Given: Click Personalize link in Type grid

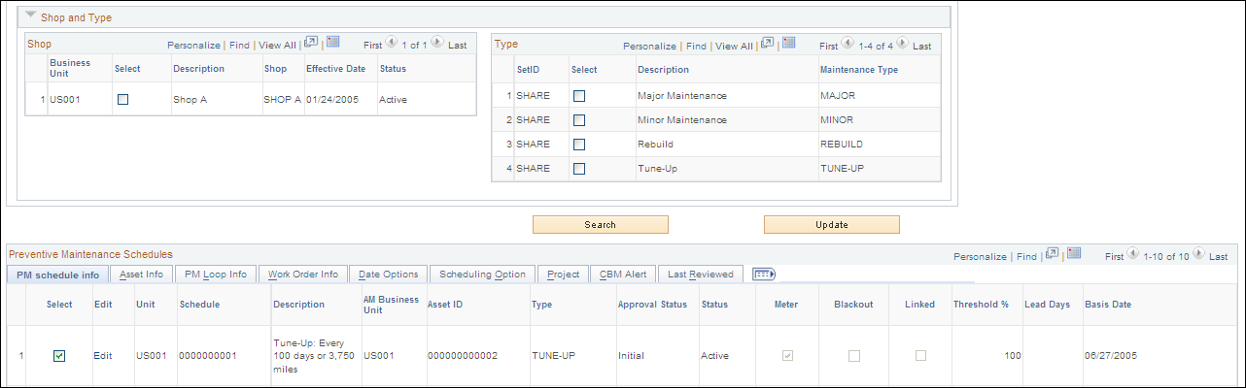Looking at the screenshot, I should pos(649,46).
